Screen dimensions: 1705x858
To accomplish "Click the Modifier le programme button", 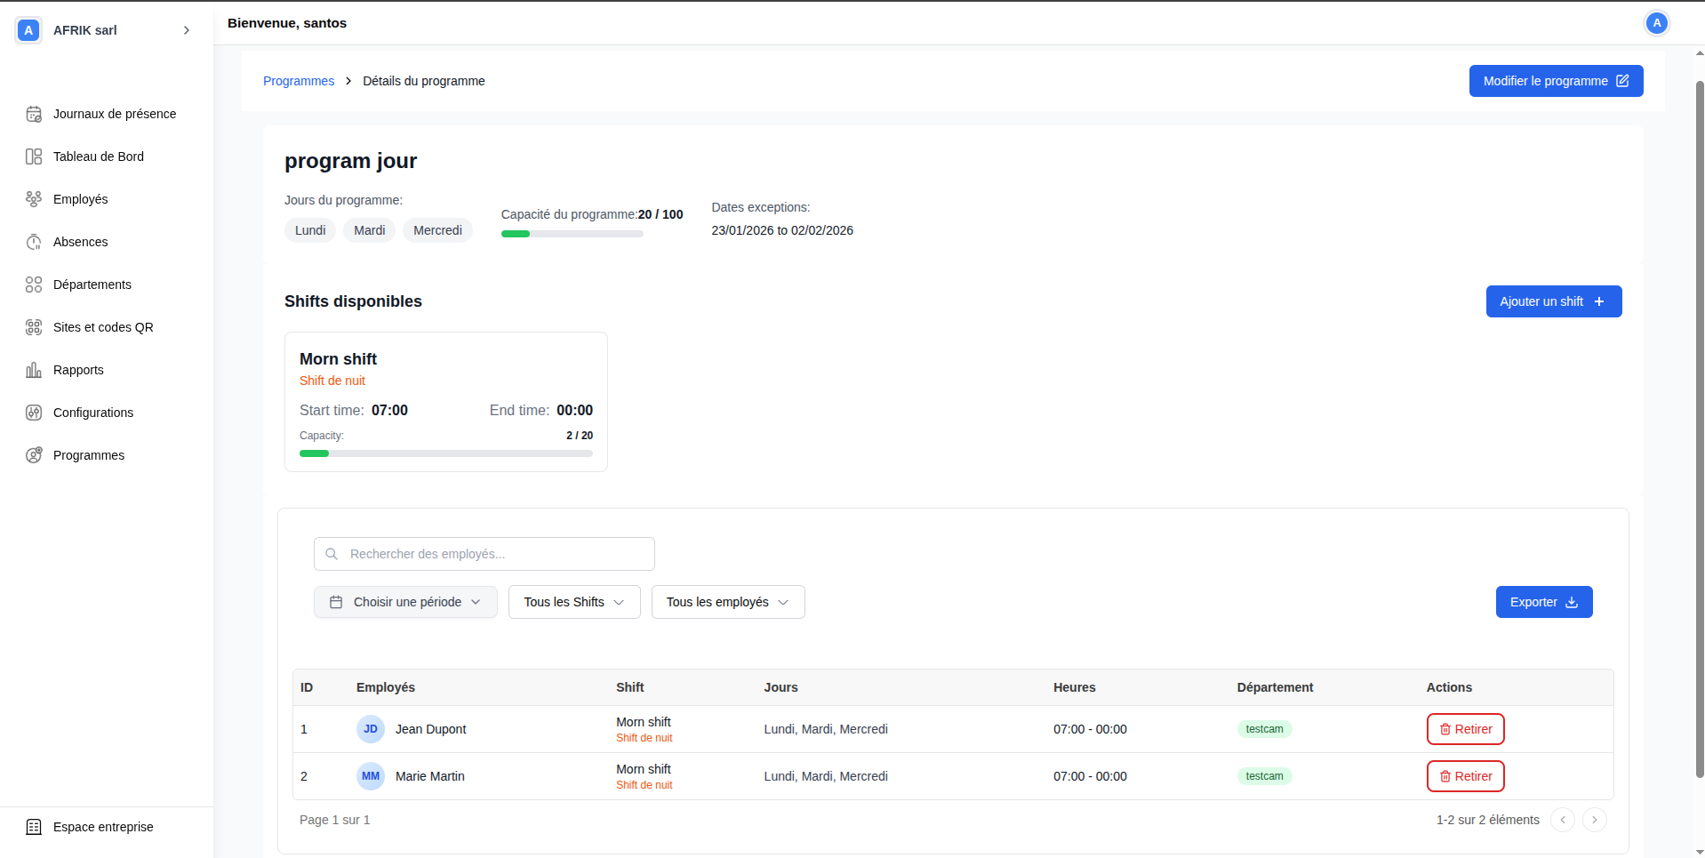I will (1556, 81).
